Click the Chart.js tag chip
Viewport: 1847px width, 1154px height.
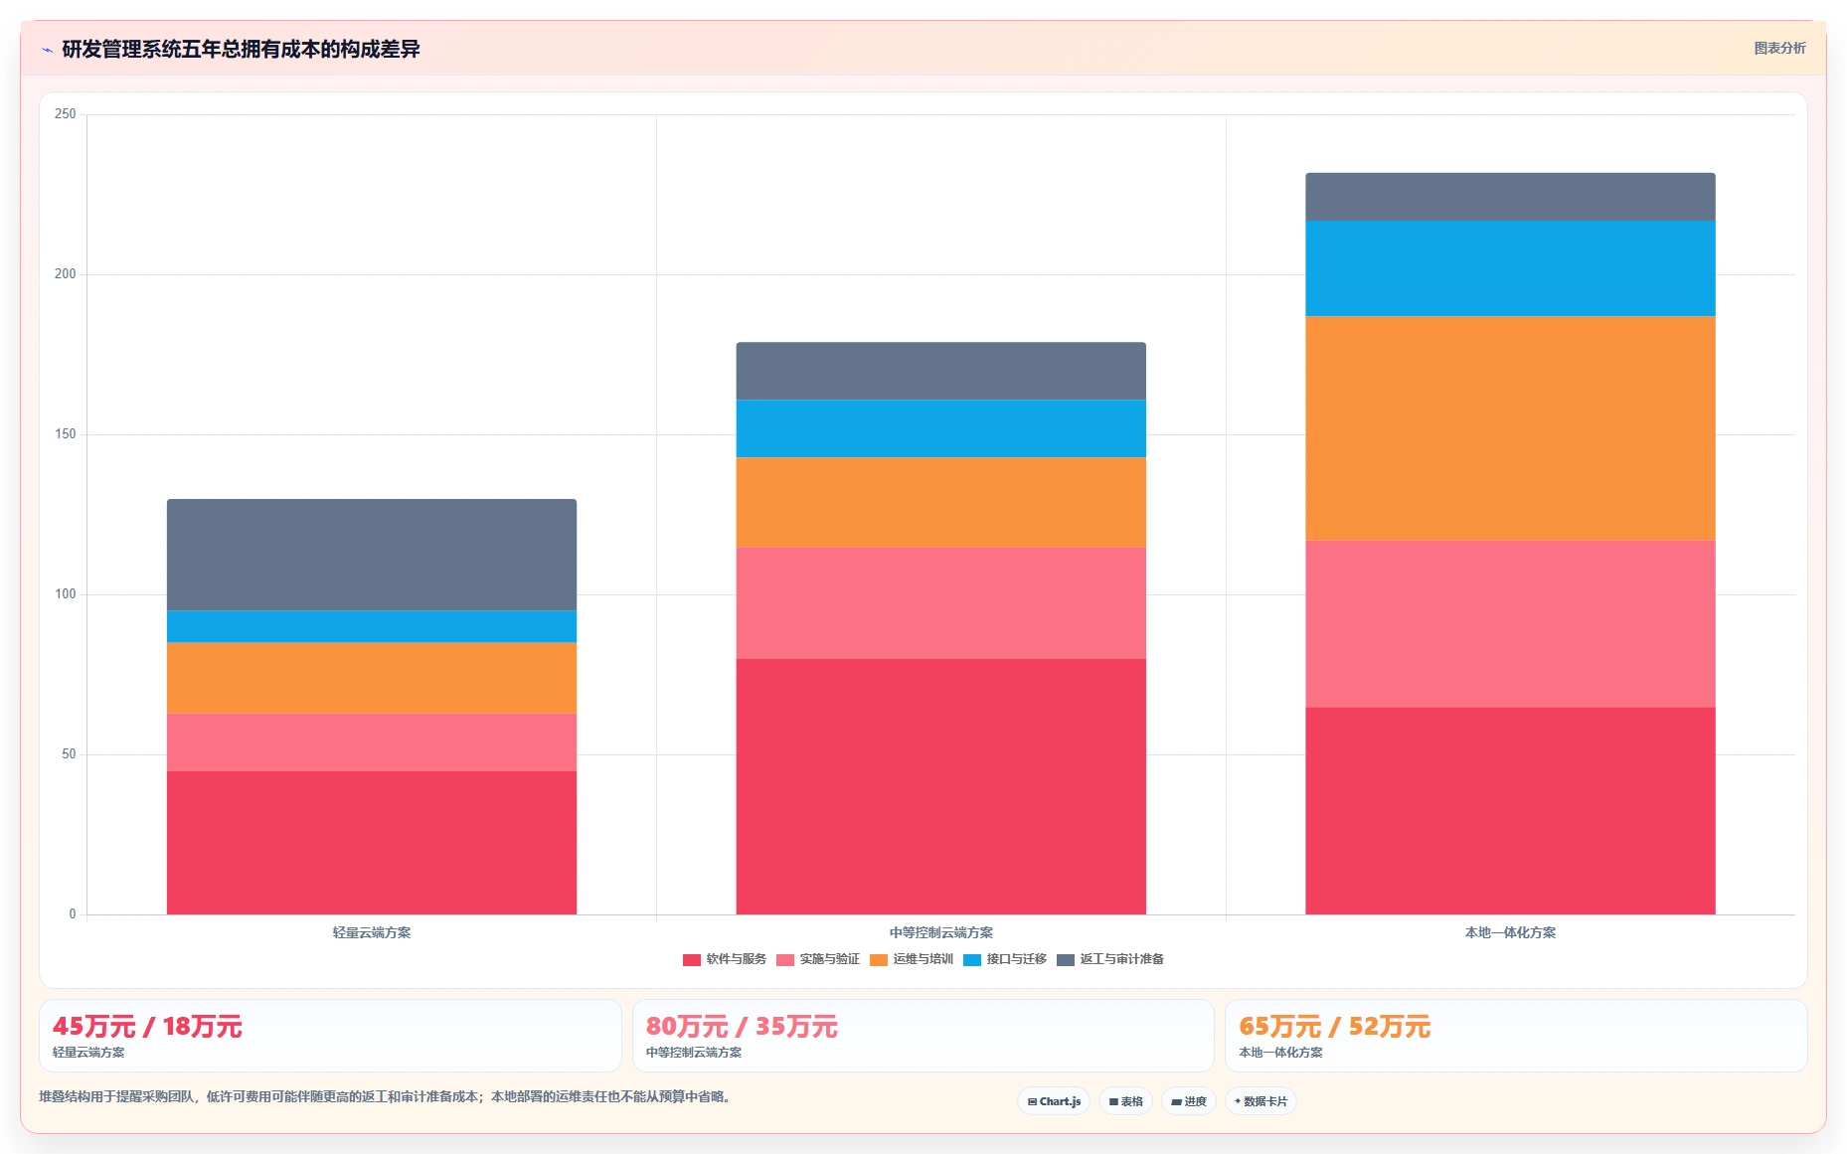[x=1054, y=1101]
